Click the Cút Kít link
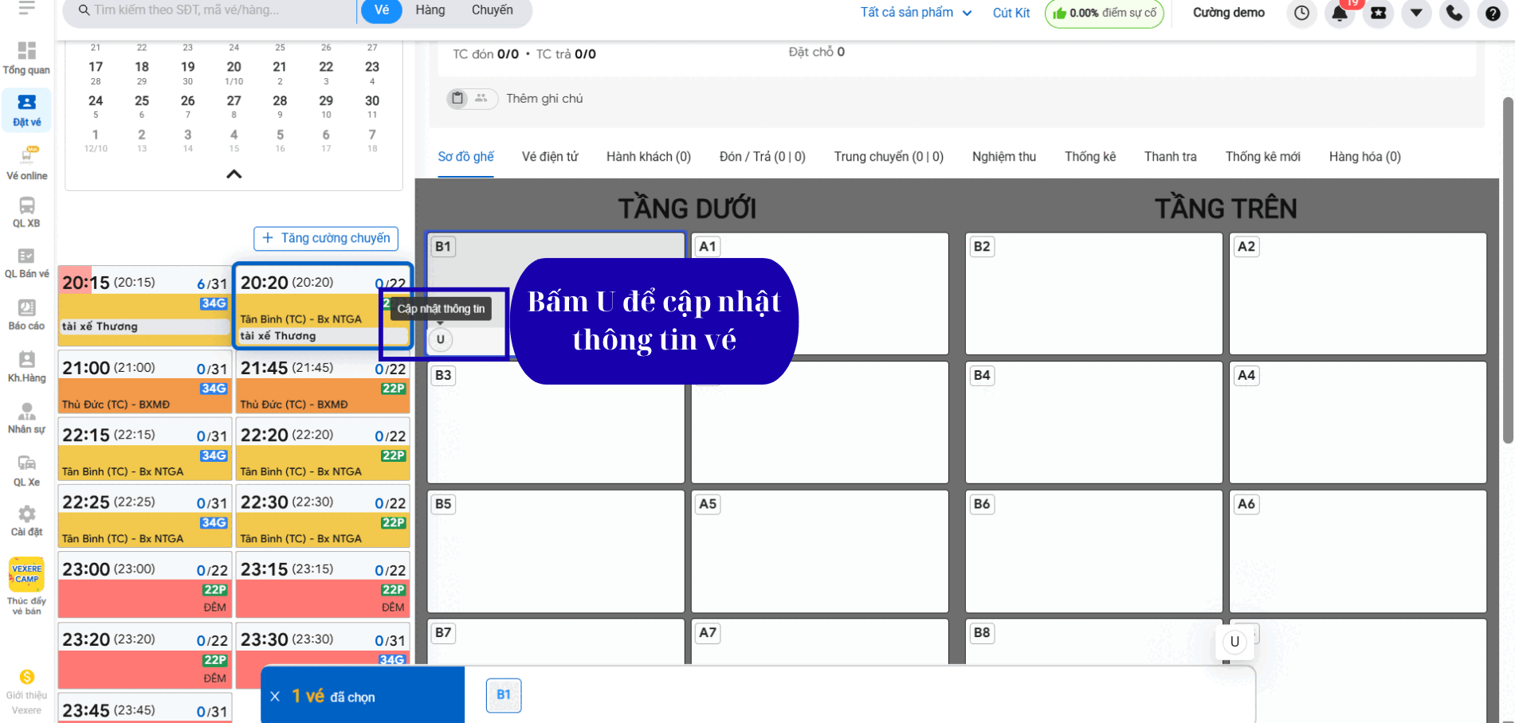 coord(1011,13)
